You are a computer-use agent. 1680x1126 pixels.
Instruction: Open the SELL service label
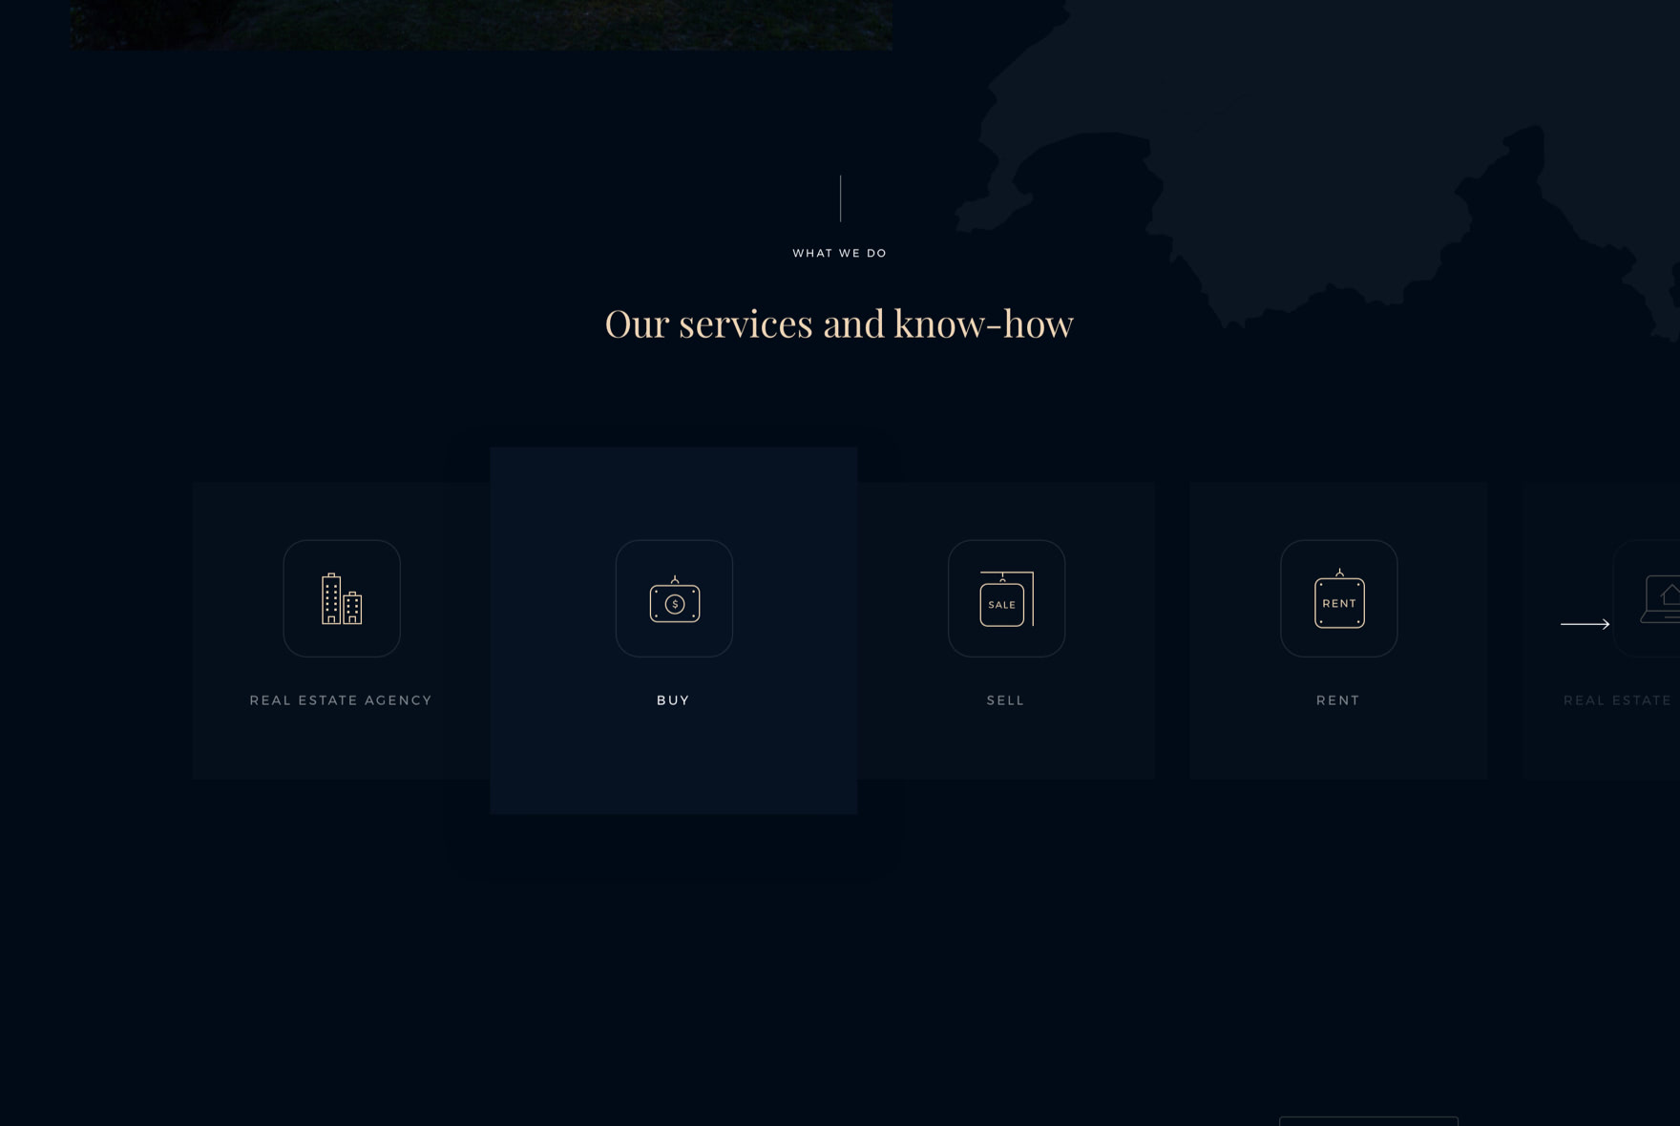coord(1005,700)
